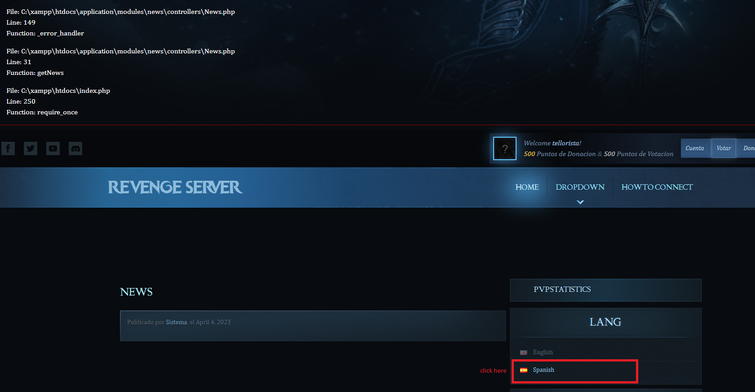Viewport: 755px width, 392px height.
Task: Click the news post card
Action: [x=313, y=326]
